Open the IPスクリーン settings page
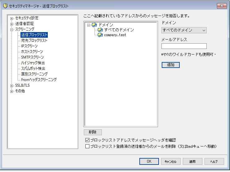Image resolution: width=230 pixels, height=172 pixels. click(x=29, y=46)
